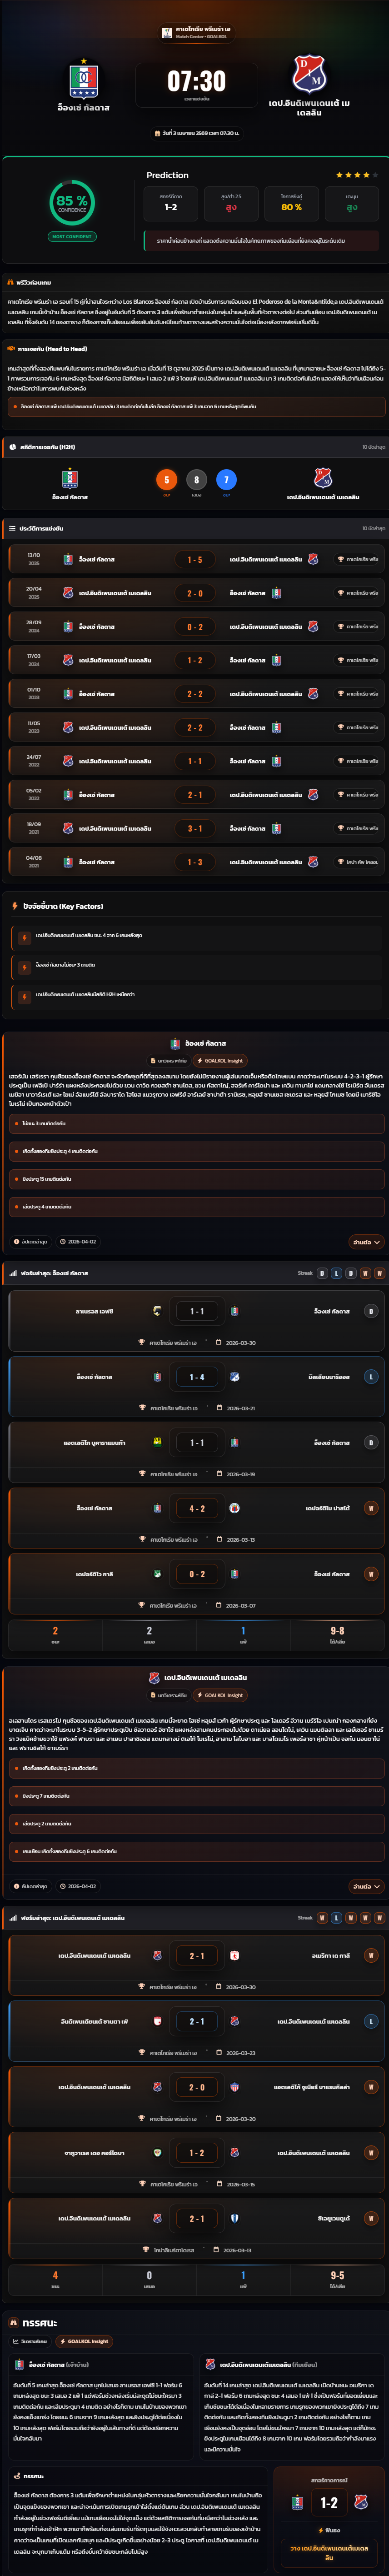Click the first streak badge for Once Caldas form
The width and height of the screenshot is (389, 2576).
[322, 1274]
